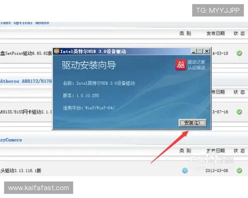
Task: Click green status check for SetPoint driver row
Action: [239, 53]
